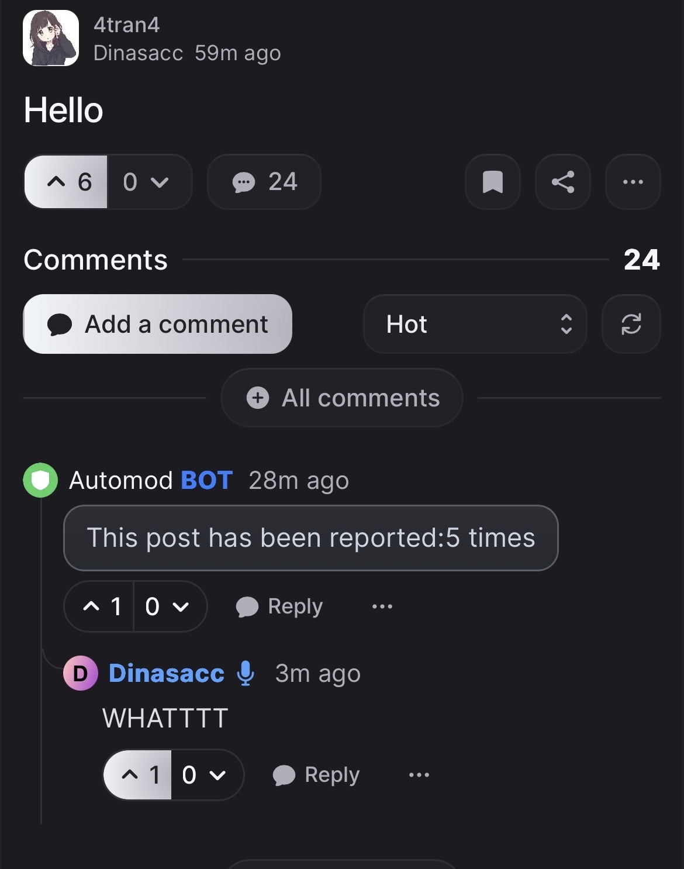This screenshot has width=684, height=869.
Task: Open more options on the WHATTTT comment
Action: pyautogui.click(x=419, y=775)
